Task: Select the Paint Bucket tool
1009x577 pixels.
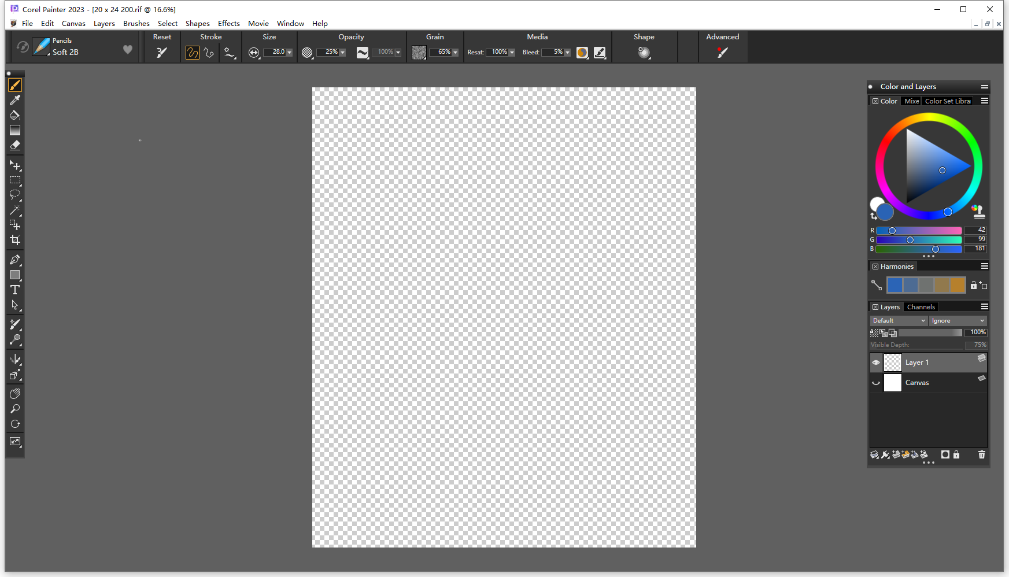Action: [15, 115]
